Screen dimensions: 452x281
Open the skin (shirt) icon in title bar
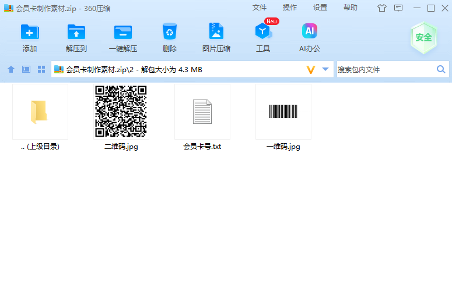(382, 8)
